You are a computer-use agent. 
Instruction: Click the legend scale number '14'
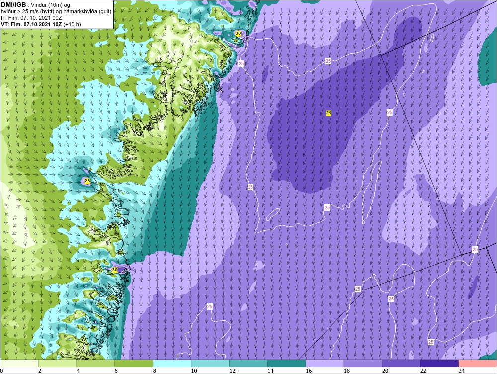(x=270, y=371)
